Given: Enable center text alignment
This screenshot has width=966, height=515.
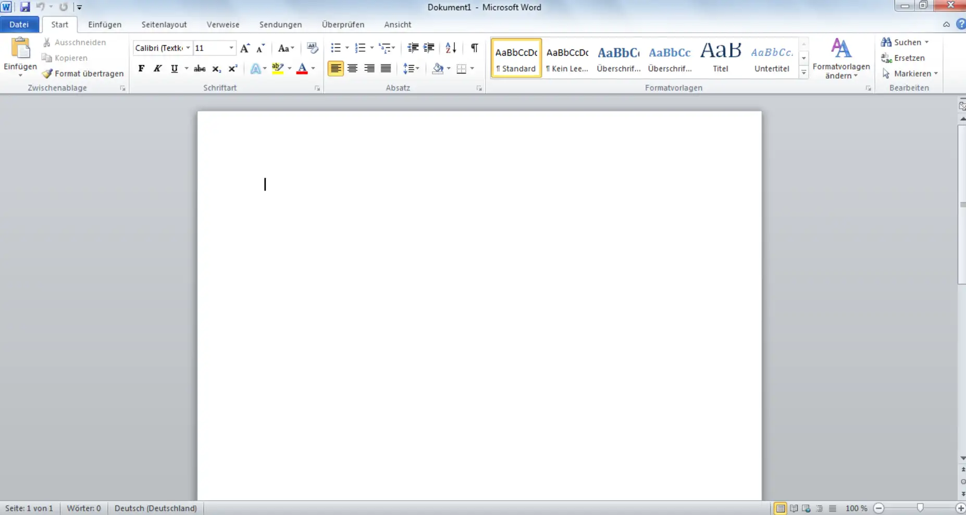Looking at the screenshot, I should tap(353, 68).
